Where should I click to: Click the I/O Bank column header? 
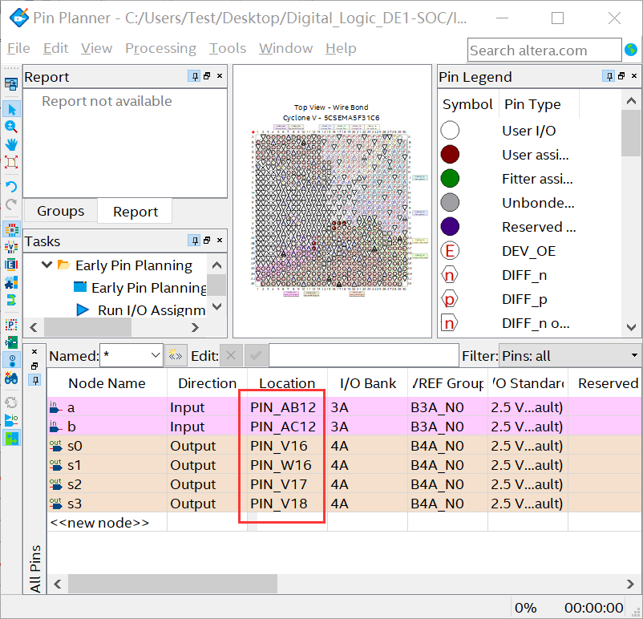pyautogui.click(x=368, y=383)
